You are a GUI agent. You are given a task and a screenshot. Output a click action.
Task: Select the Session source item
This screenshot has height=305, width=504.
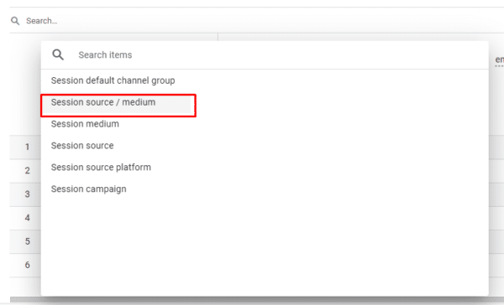[82, 146]
